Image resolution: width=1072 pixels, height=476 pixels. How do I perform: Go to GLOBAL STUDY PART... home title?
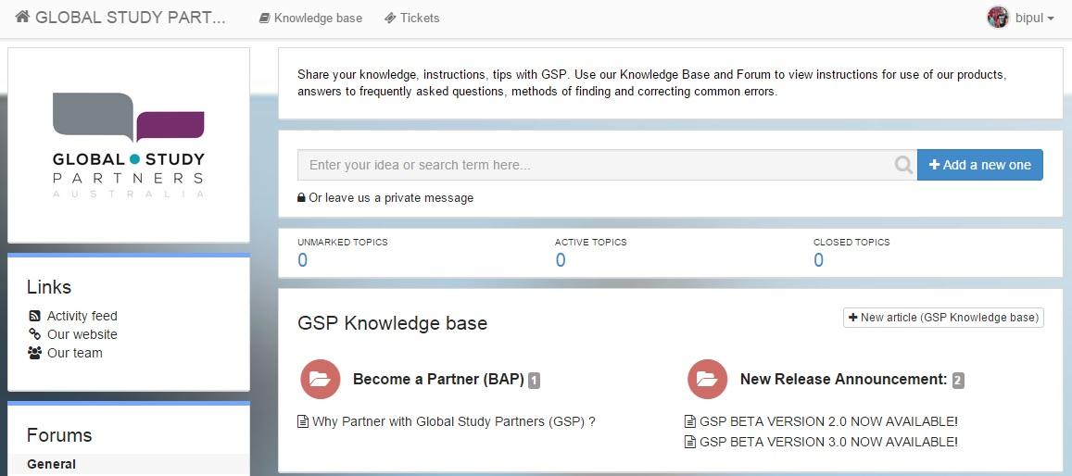coord(130,18)
